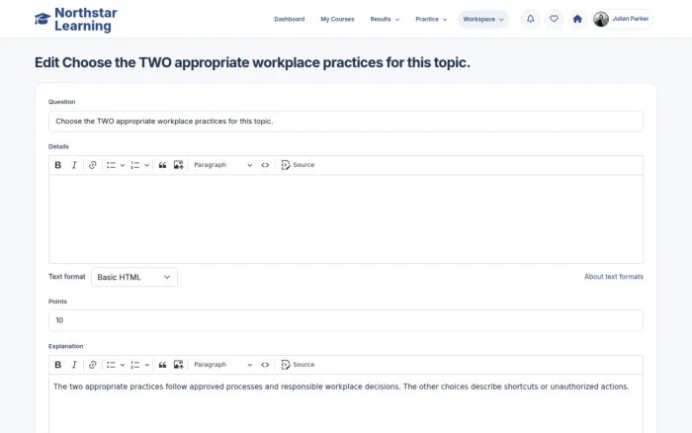Open favorites heart icon
This screenshot has width=692, height=433.
554,19
